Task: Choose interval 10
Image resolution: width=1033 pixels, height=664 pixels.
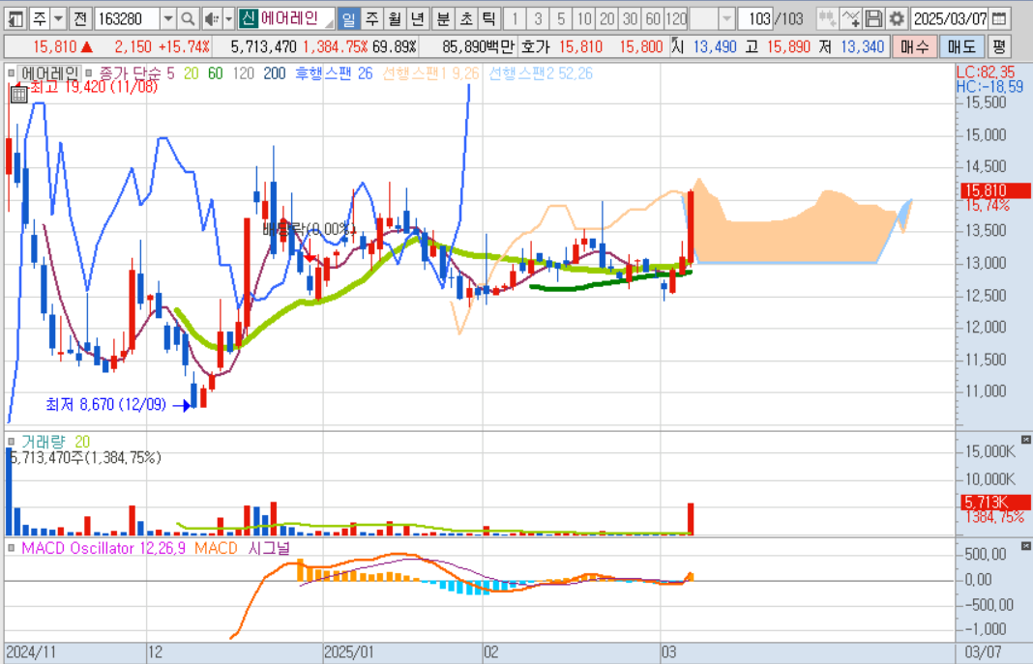Action: pyautogui.click(x=584, y=18)
